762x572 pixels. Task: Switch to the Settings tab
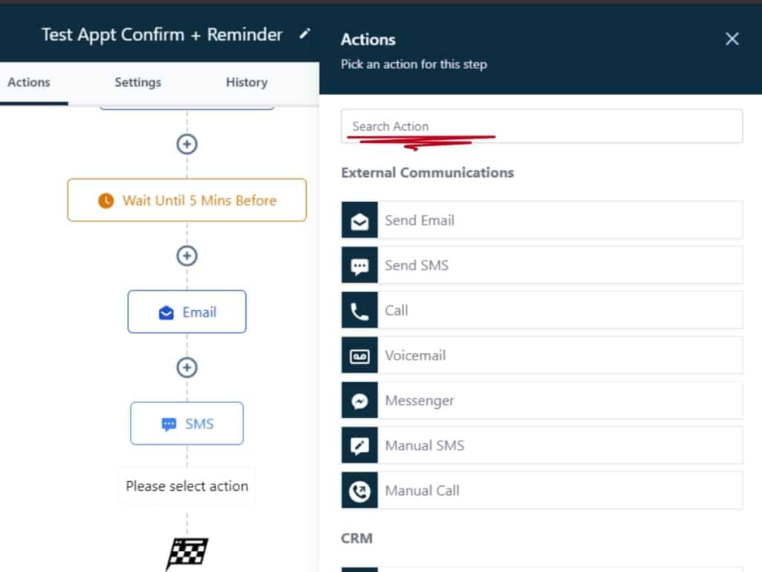(x=138, y=83)
